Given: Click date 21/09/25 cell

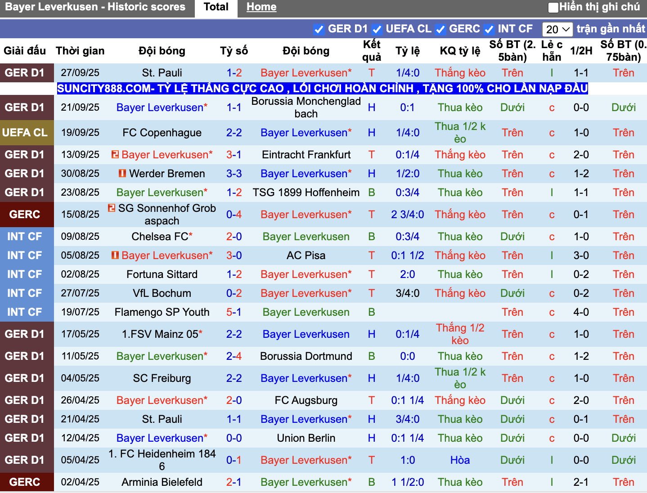Looking at the screenshot, I should point(80,108).
